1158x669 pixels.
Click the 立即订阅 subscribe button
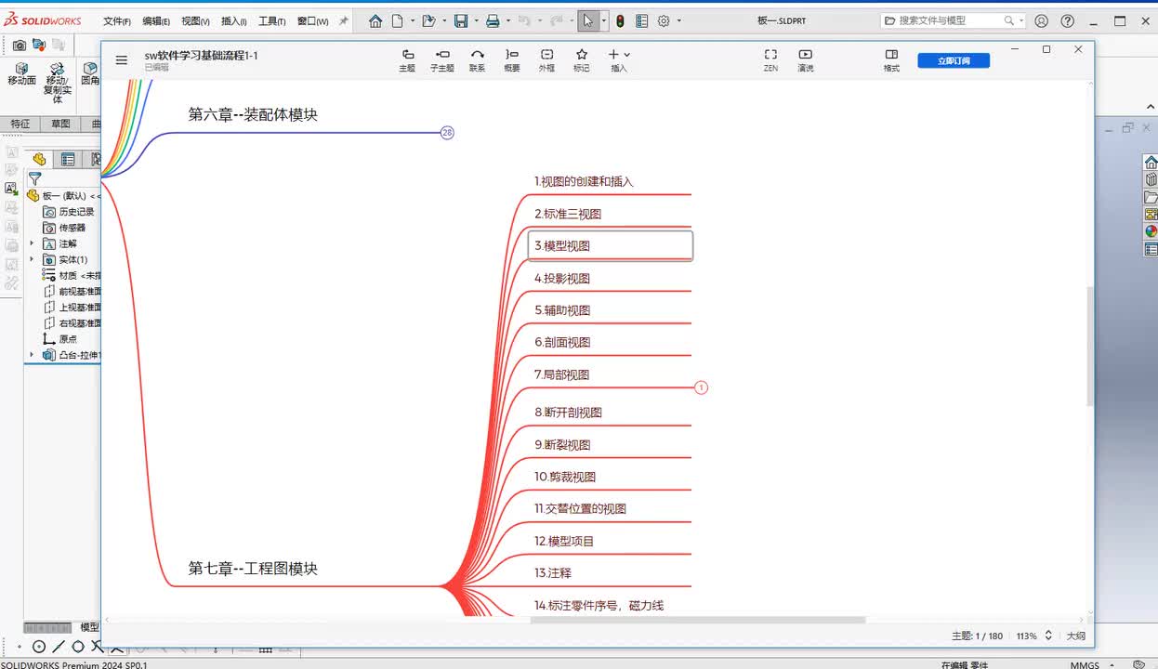pos(954,60)
